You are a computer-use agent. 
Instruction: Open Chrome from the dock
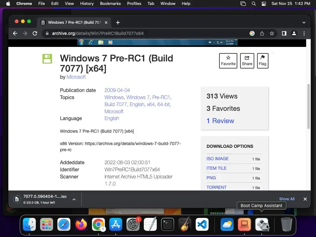[98, 224]
